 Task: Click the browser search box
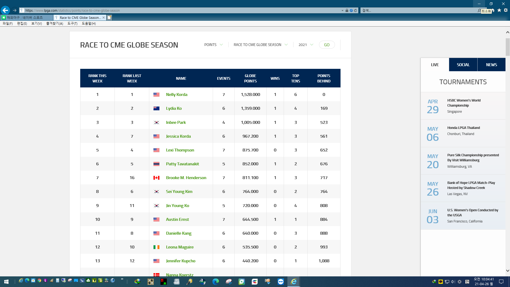420,11
